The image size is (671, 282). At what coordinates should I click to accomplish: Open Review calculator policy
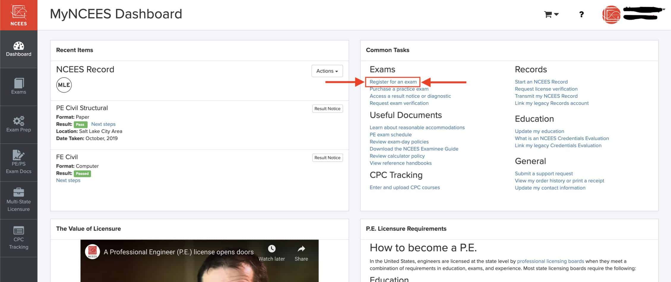pos(397,156)
